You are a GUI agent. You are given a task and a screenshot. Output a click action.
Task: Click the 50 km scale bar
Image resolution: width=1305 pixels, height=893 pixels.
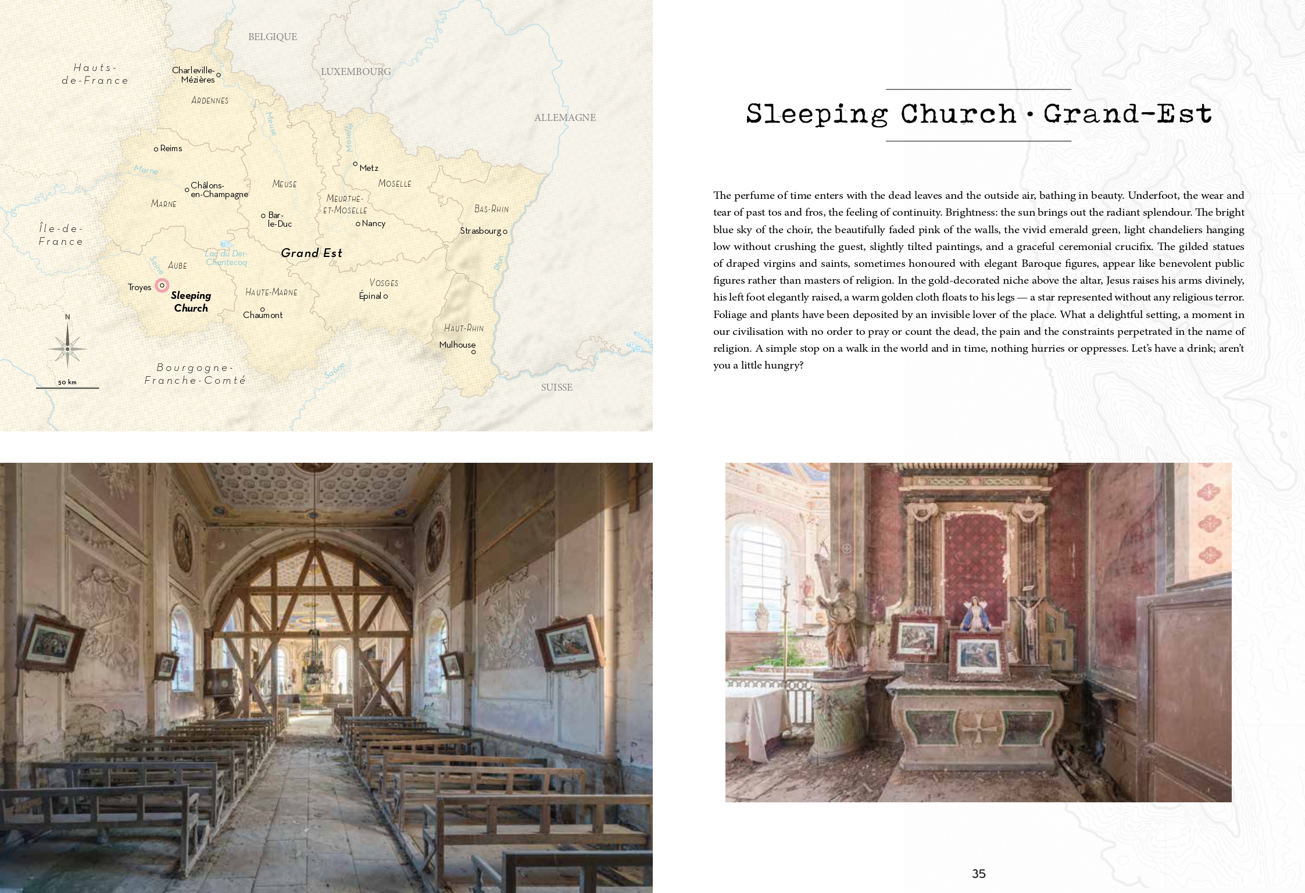(x=67, y=387)
